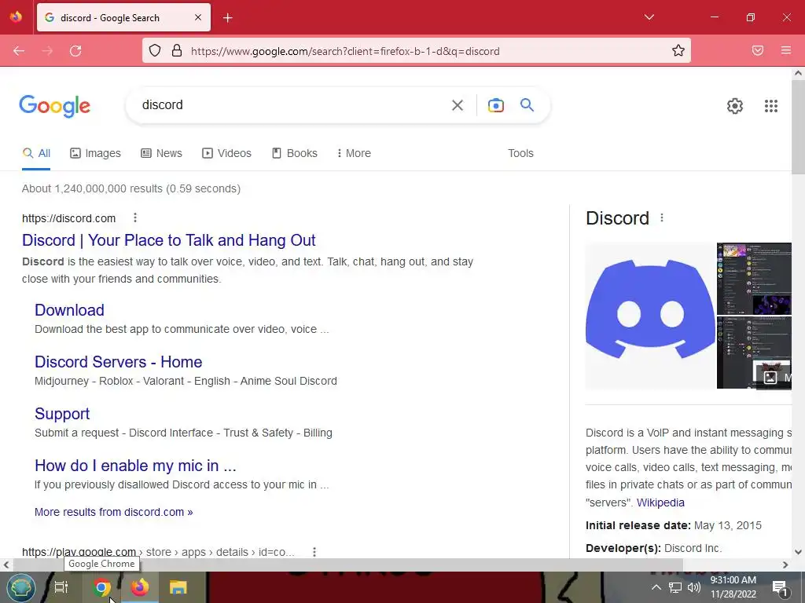Switch to the News tab
Image resolution: width=805 pixels, height=603 pixels.
coord(162,153)
